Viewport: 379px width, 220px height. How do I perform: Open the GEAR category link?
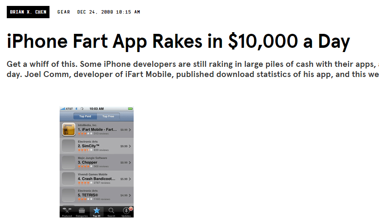tap(64, 12)
